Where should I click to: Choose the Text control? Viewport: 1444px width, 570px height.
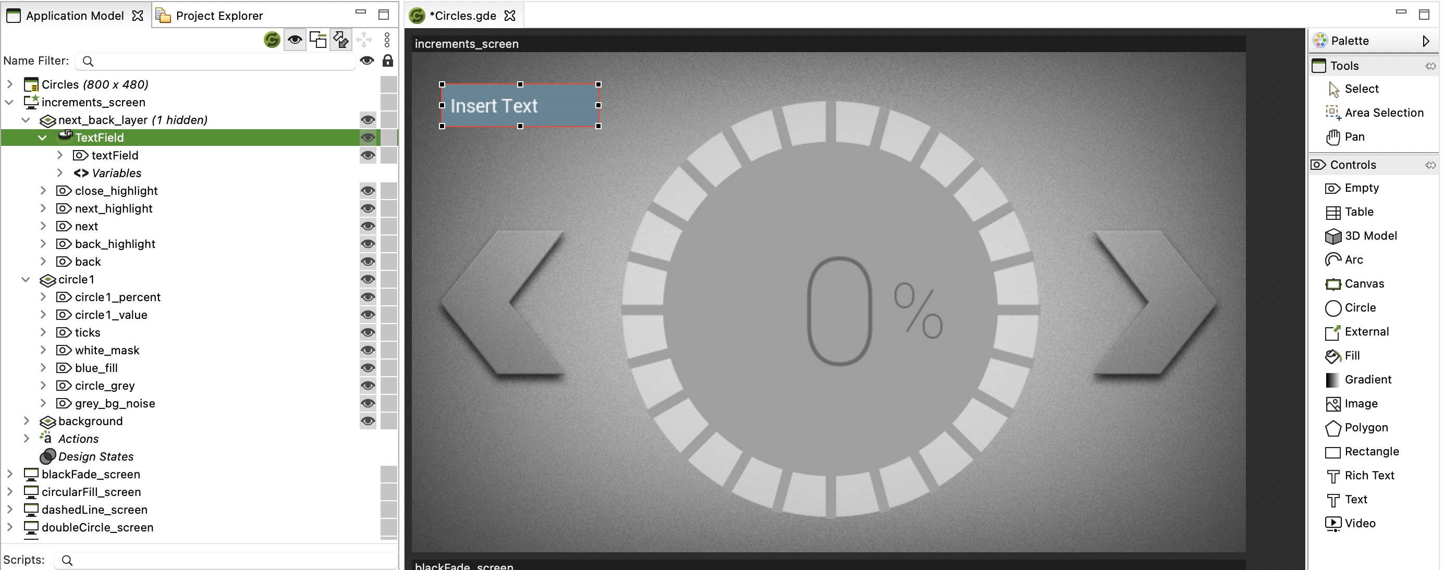[1347, 499]
